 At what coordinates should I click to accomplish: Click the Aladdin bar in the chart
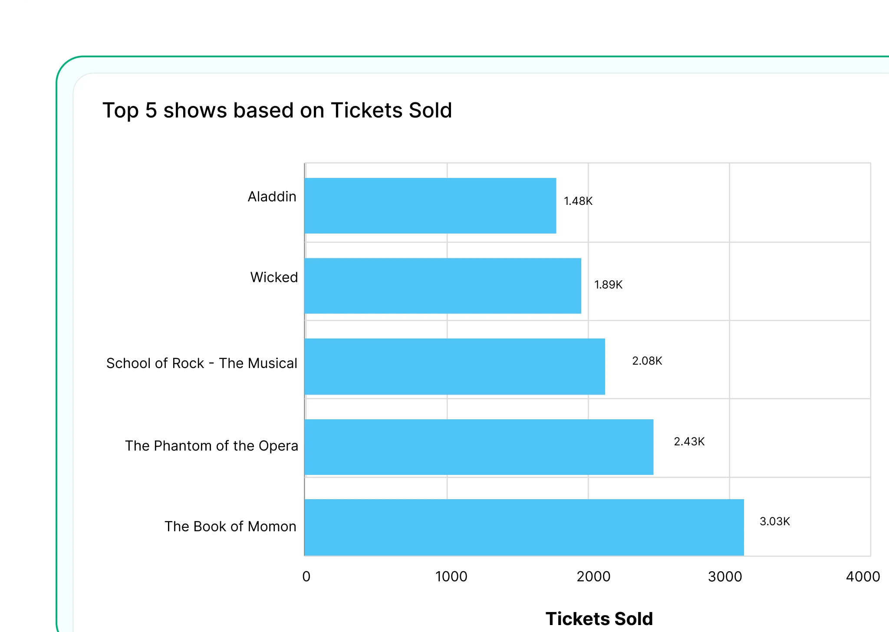click(x=430, y=206)
